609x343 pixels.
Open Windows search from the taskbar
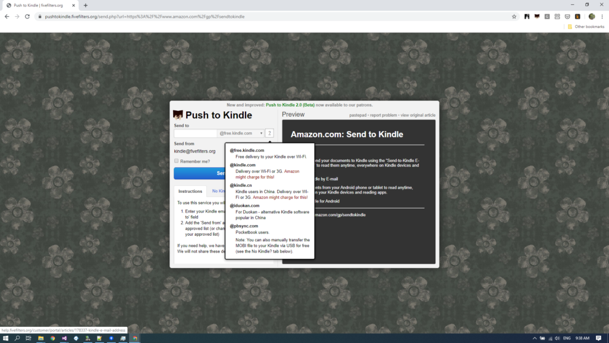tap(17, 338)
